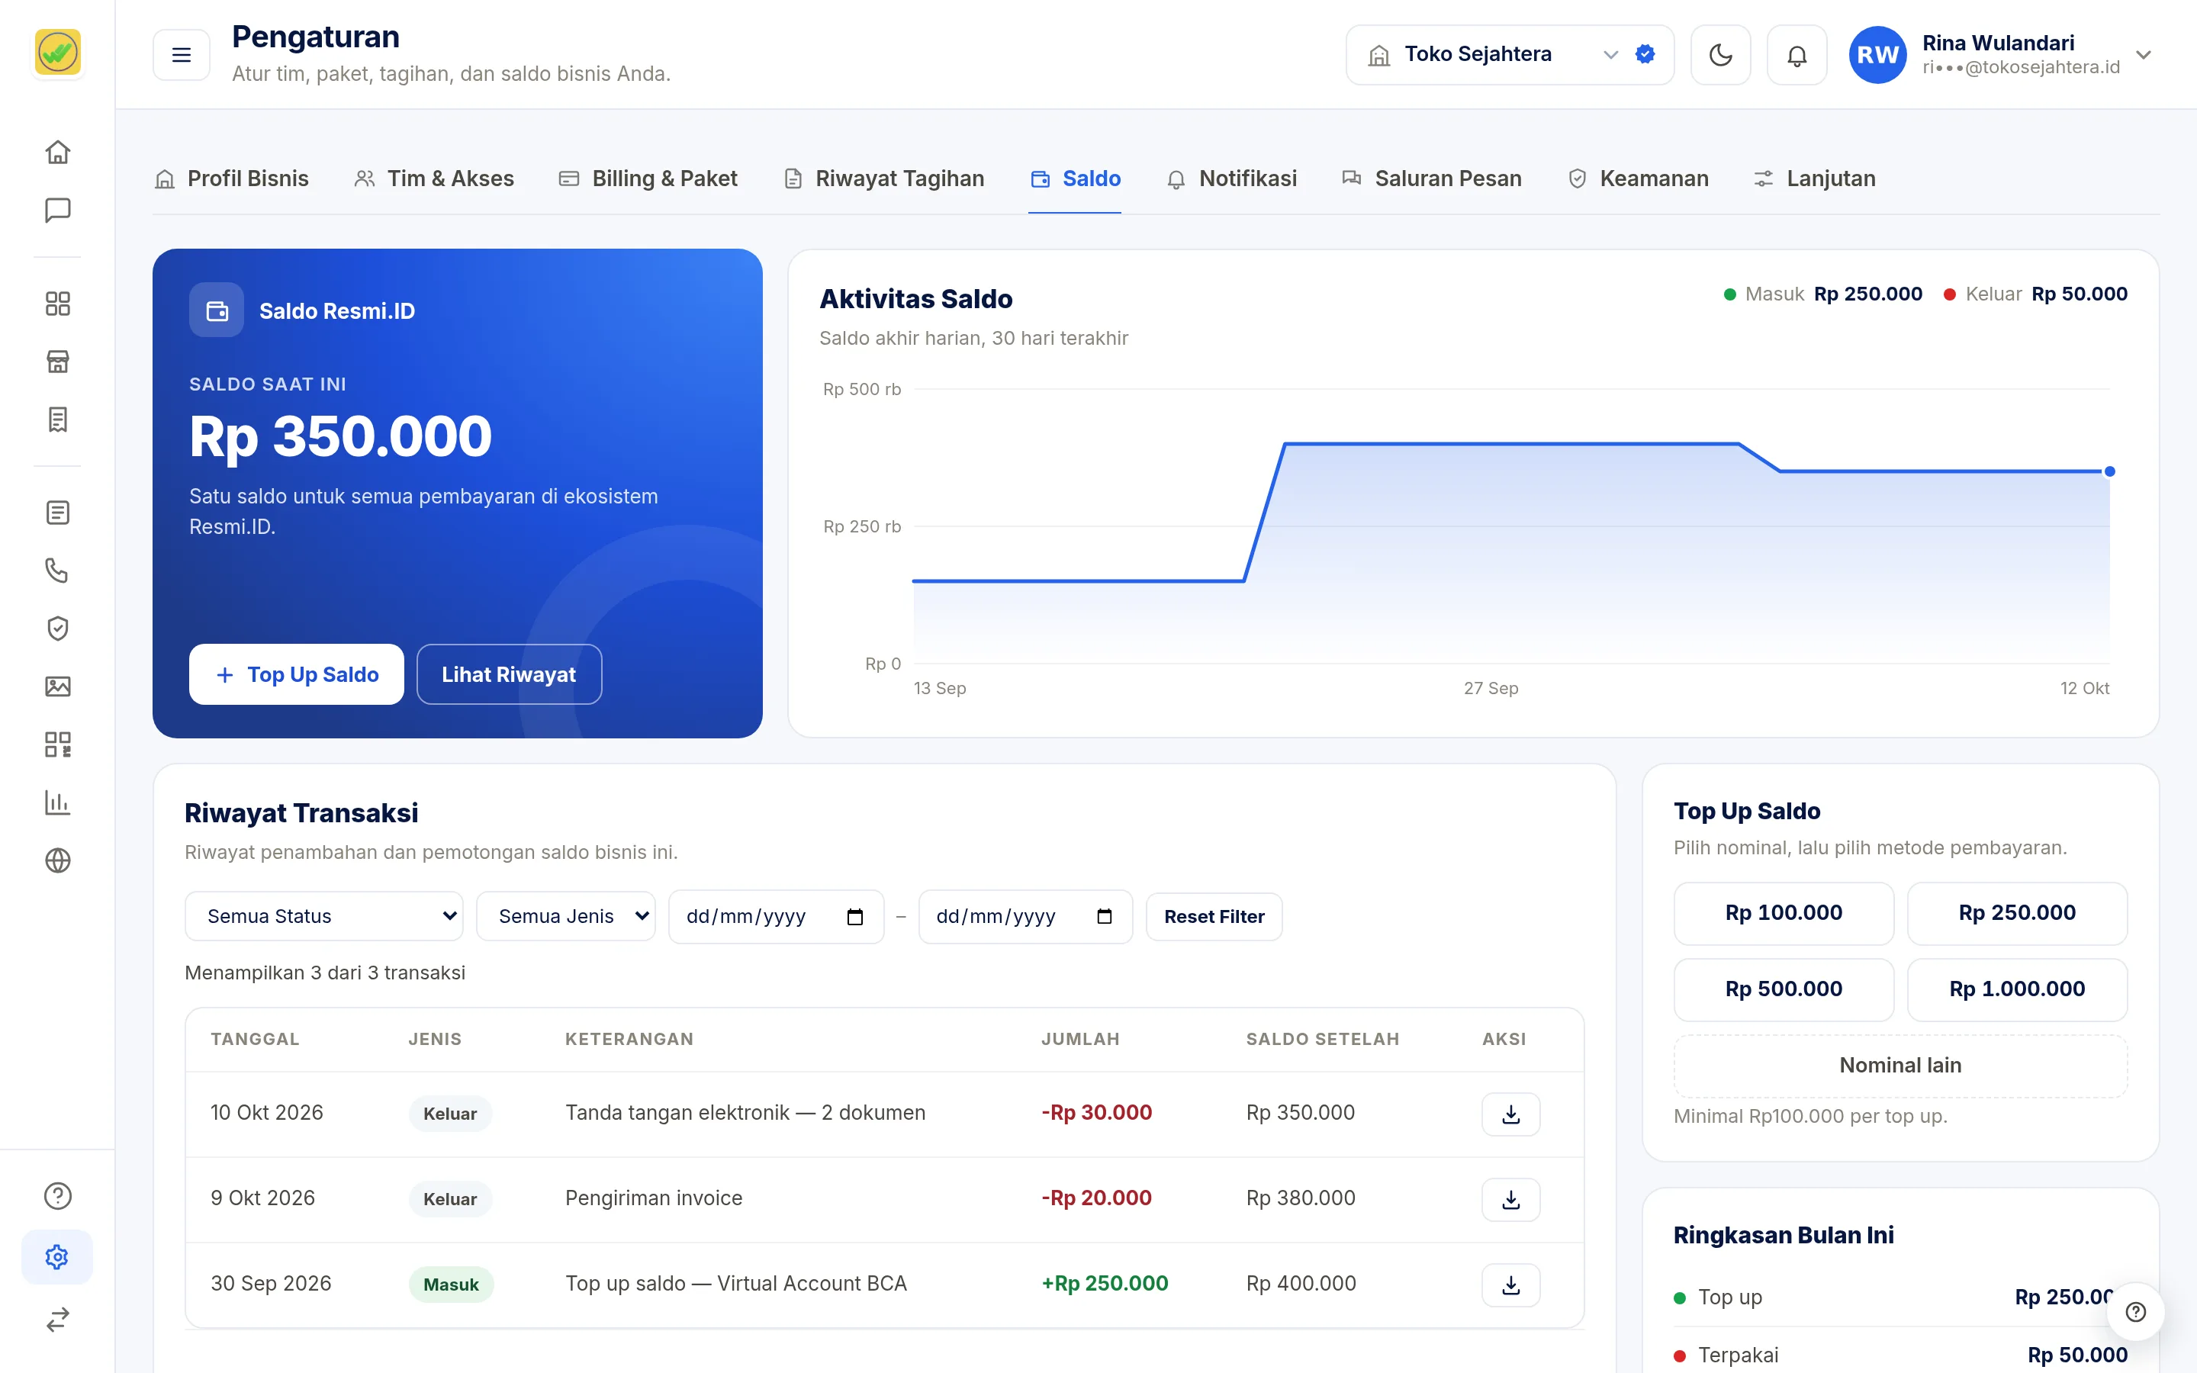Choose the Nominal lain option
Screen dimensions: 2197x1373
point(1900,1065)
